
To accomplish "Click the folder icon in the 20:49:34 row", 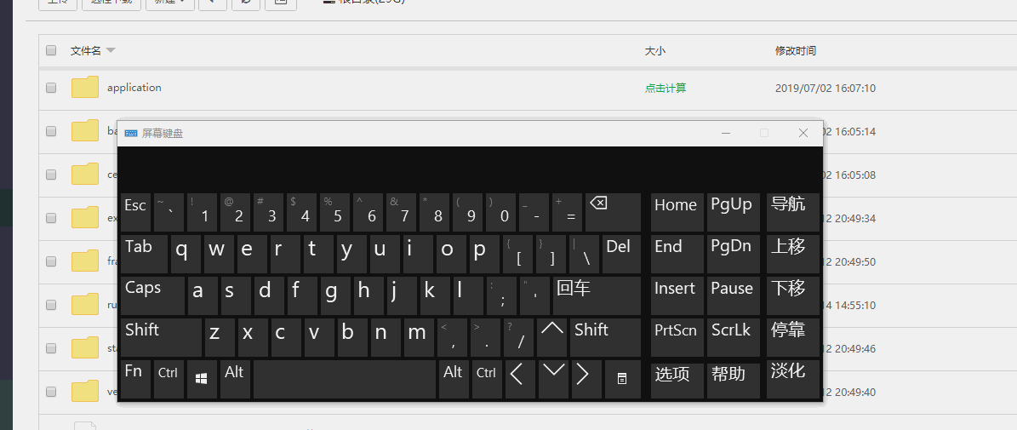I will tap(85, 217).
